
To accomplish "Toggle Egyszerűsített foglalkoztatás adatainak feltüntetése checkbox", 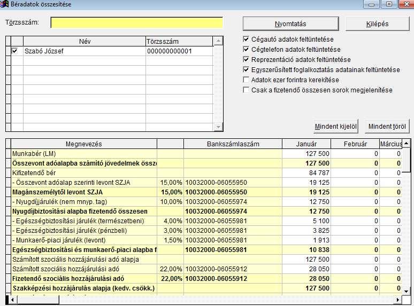I will coord(246,69).
